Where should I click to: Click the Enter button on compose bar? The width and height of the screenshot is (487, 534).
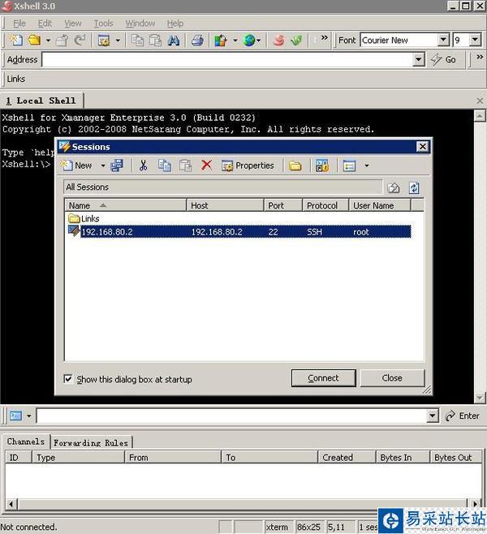(463, 416)
